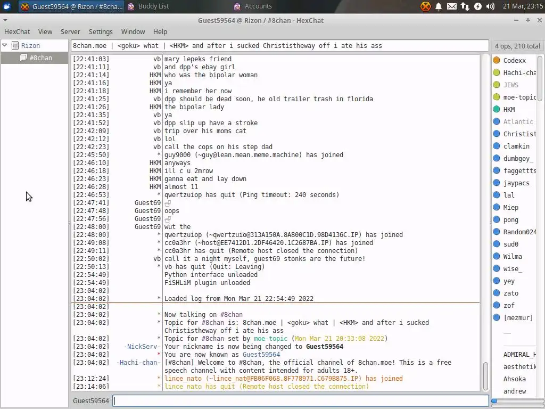Select user andrew in user list
This screenshot has height=409, width=545.
pos(514,391)
